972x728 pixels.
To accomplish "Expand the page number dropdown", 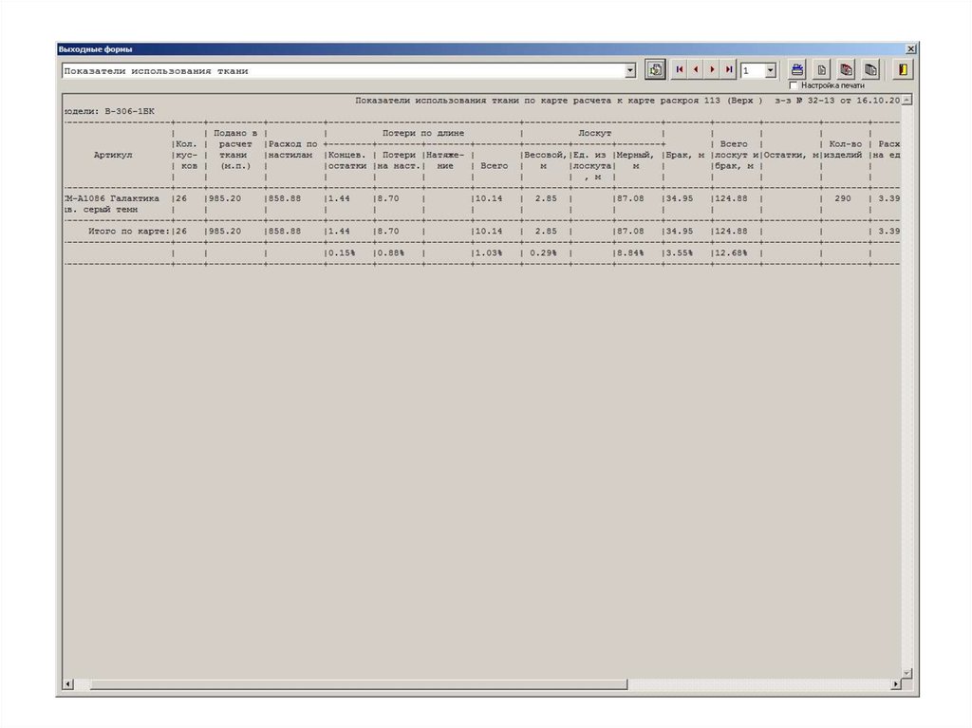I will pos(770,71).
